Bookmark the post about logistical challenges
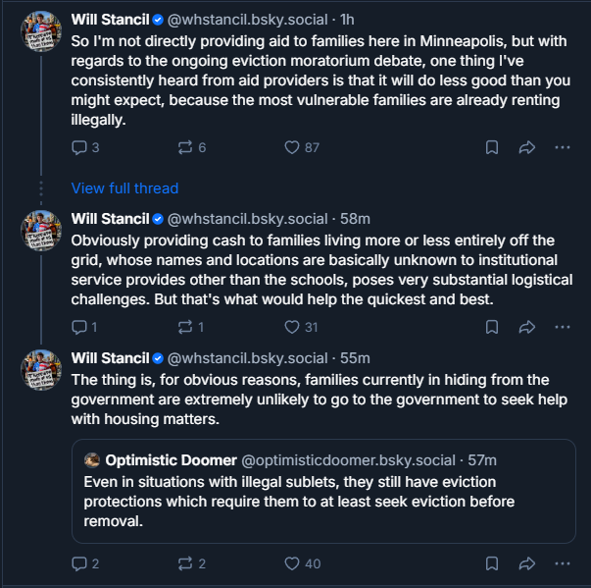Viewport: 591px width, 588px height. [492, 327]
